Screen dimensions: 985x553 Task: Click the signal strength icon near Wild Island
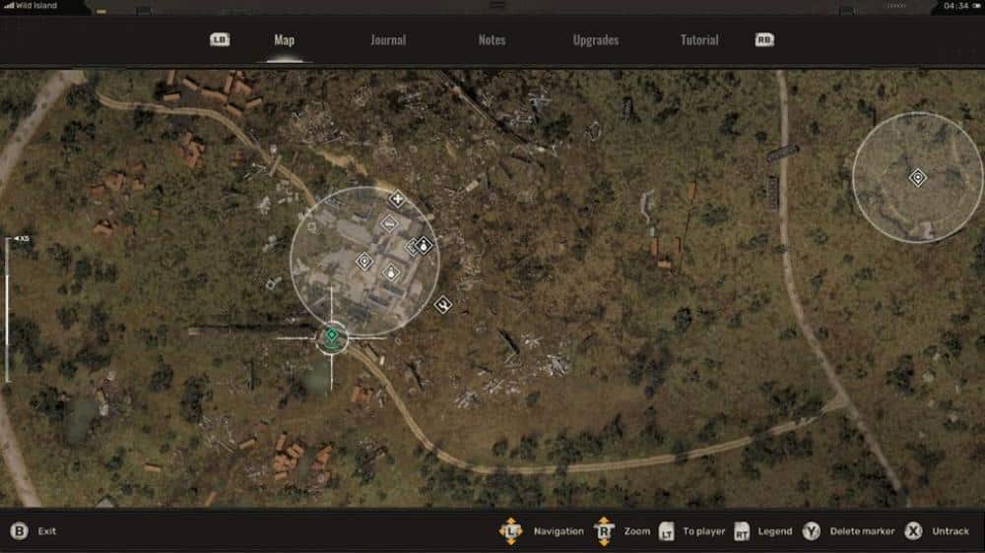click(9, 5)
